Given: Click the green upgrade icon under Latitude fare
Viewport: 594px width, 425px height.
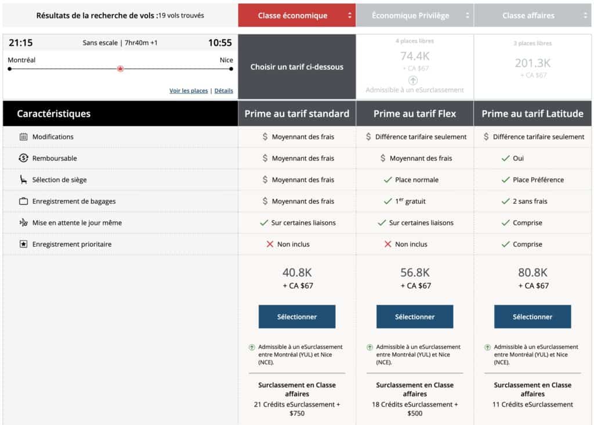Looking at the screenshot, I should pyautogui.click(x=487, y=347).
